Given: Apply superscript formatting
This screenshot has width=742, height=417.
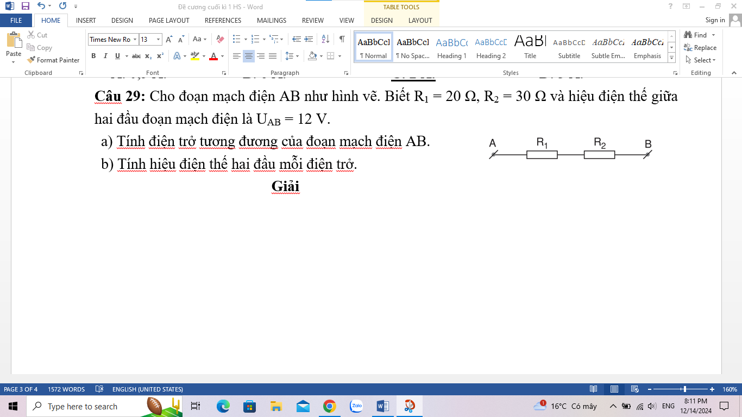Looking at the screenshot, I should pos(160,56).
